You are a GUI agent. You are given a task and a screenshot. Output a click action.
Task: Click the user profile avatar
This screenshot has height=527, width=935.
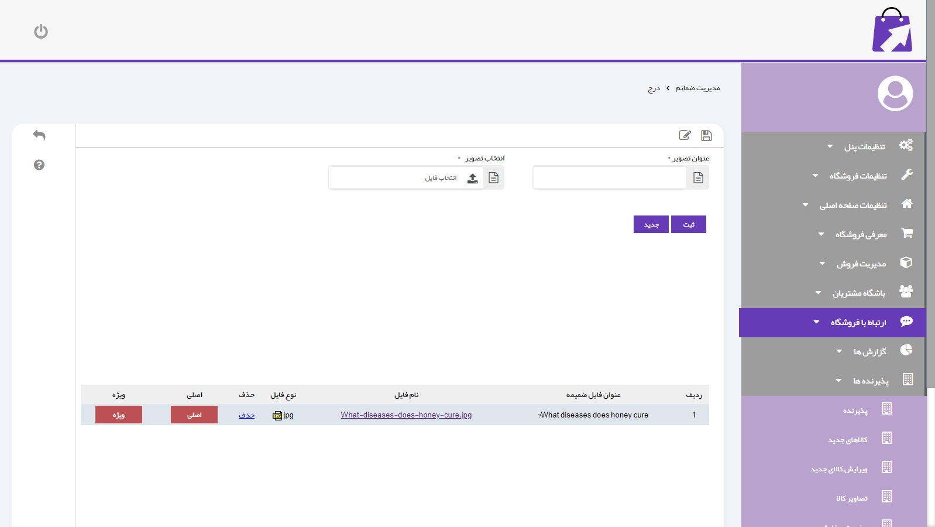[895, 93]
